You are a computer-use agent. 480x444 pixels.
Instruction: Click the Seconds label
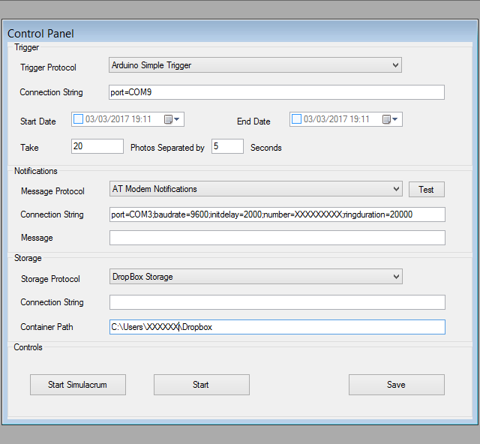point(266,148)
